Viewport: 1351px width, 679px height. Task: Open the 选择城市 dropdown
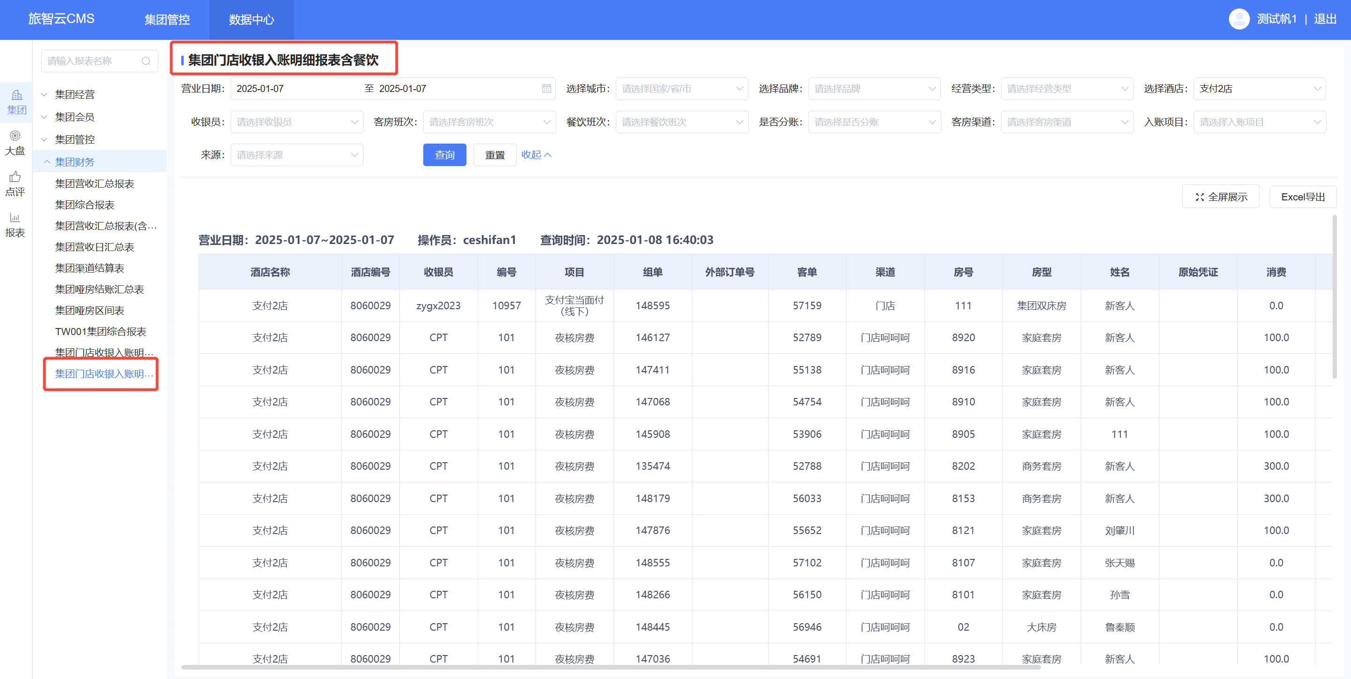[682, 89]
